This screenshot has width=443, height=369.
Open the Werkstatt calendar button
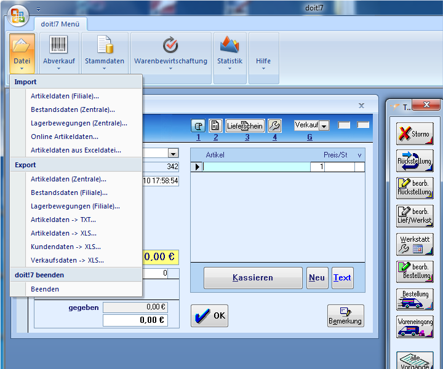coord(415,244)
